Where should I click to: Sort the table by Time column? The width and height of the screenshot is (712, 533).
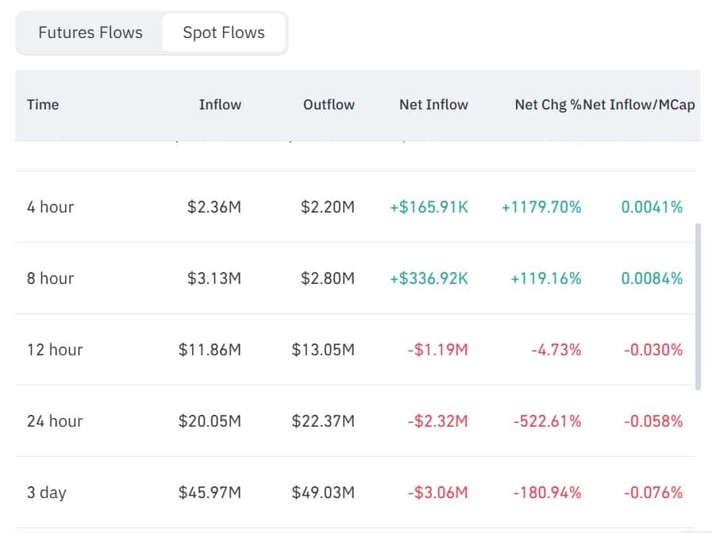[43, 104]
